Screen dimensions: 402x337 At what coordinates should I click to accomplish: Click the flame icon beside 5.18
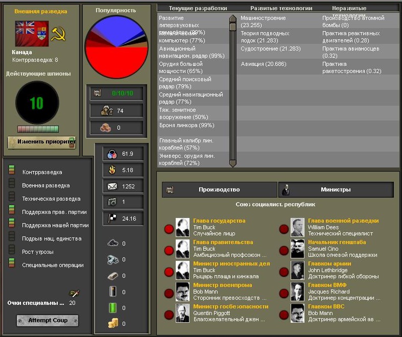pos(112,170)
